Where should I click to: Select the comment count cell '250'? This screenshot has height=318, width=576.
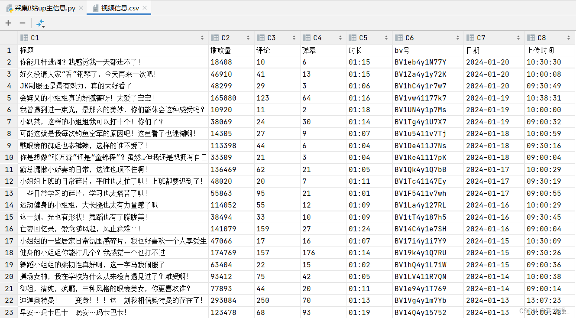[x=277, y=300]
